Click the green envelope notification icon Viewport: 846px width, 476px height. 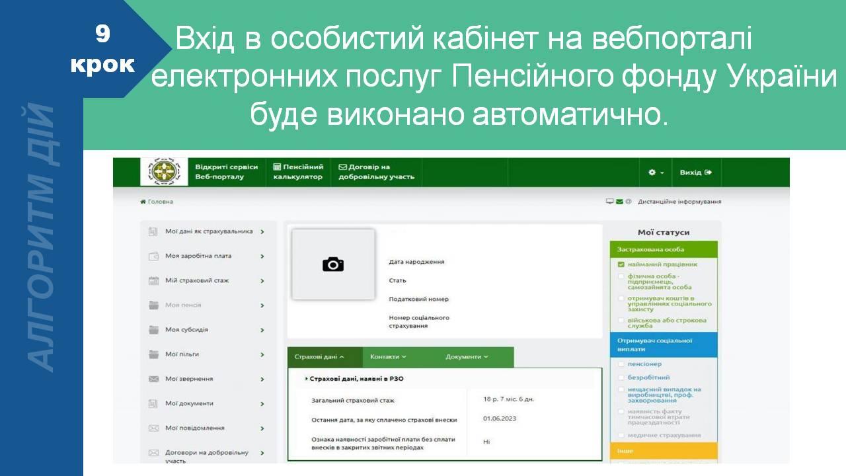click(x=619, y=202)
